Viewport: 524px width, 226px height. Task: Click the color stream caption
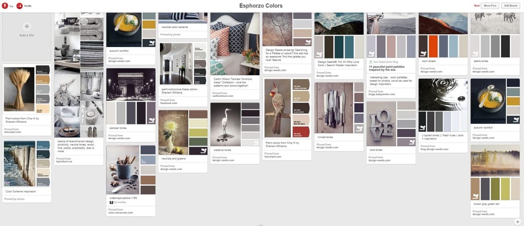tap(429, 61)
